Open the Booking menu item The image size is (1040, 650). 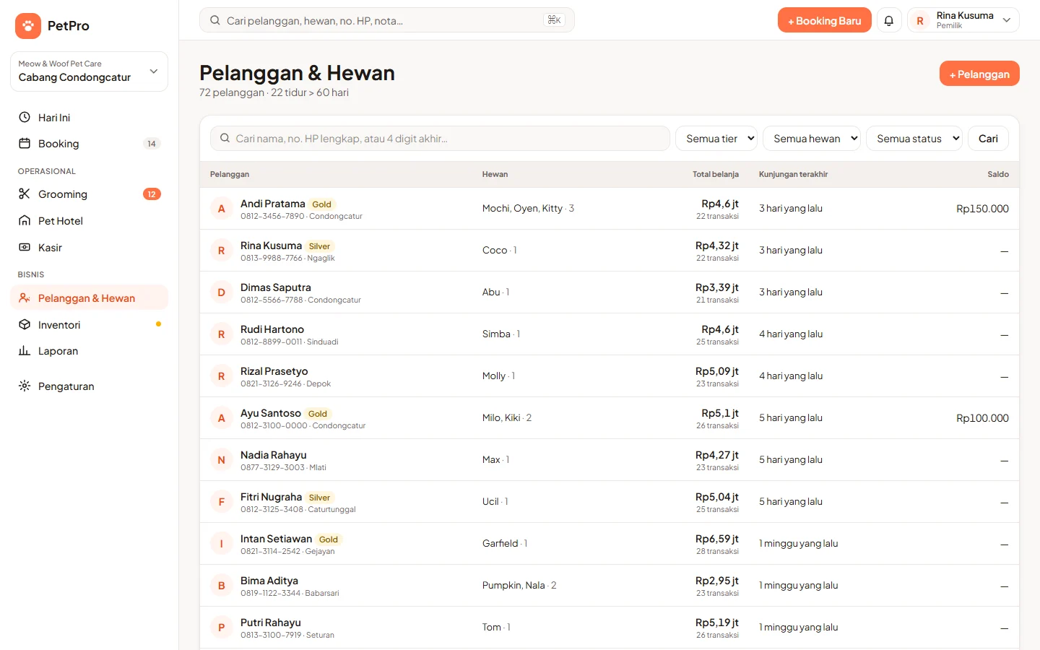click(x=89, y=143)
